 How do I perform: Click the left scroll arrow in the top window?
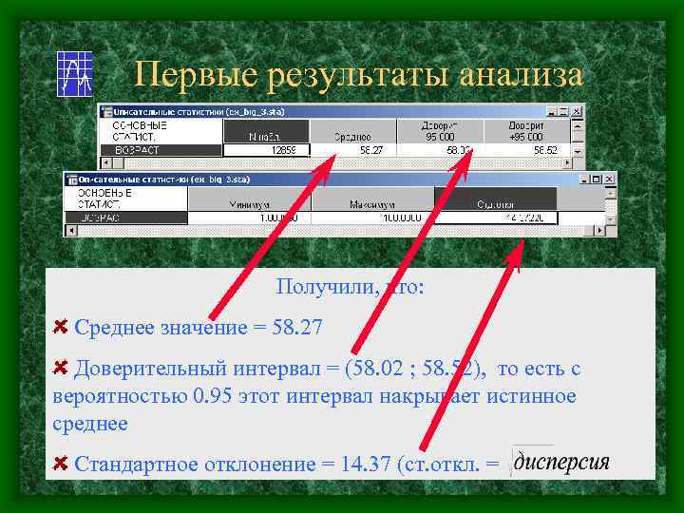(106, 163)
